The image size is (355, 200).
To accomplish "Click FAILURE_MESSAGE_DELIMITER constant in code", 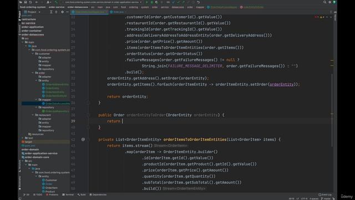I will (195, 66).
